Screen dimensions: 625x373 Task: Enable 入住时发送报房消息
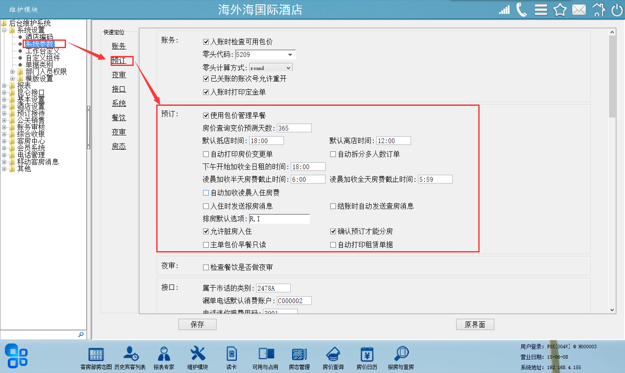coord(206,206)
